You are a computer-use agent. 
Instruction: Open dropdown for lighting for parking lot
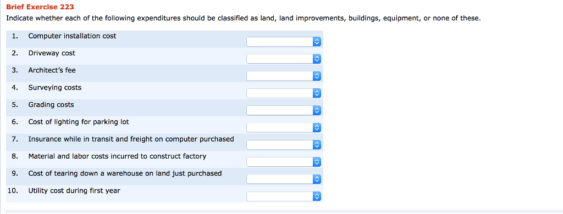click(x=283, y=128)
